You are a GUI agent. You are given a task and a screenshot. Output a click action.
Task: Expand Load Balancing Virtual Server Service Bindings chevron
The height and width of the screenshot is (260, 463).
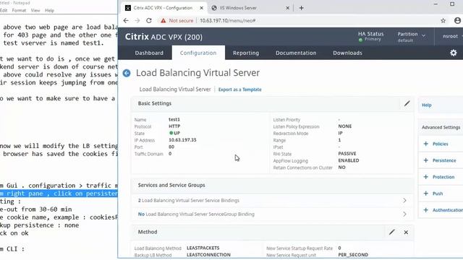tap(404, 201)
